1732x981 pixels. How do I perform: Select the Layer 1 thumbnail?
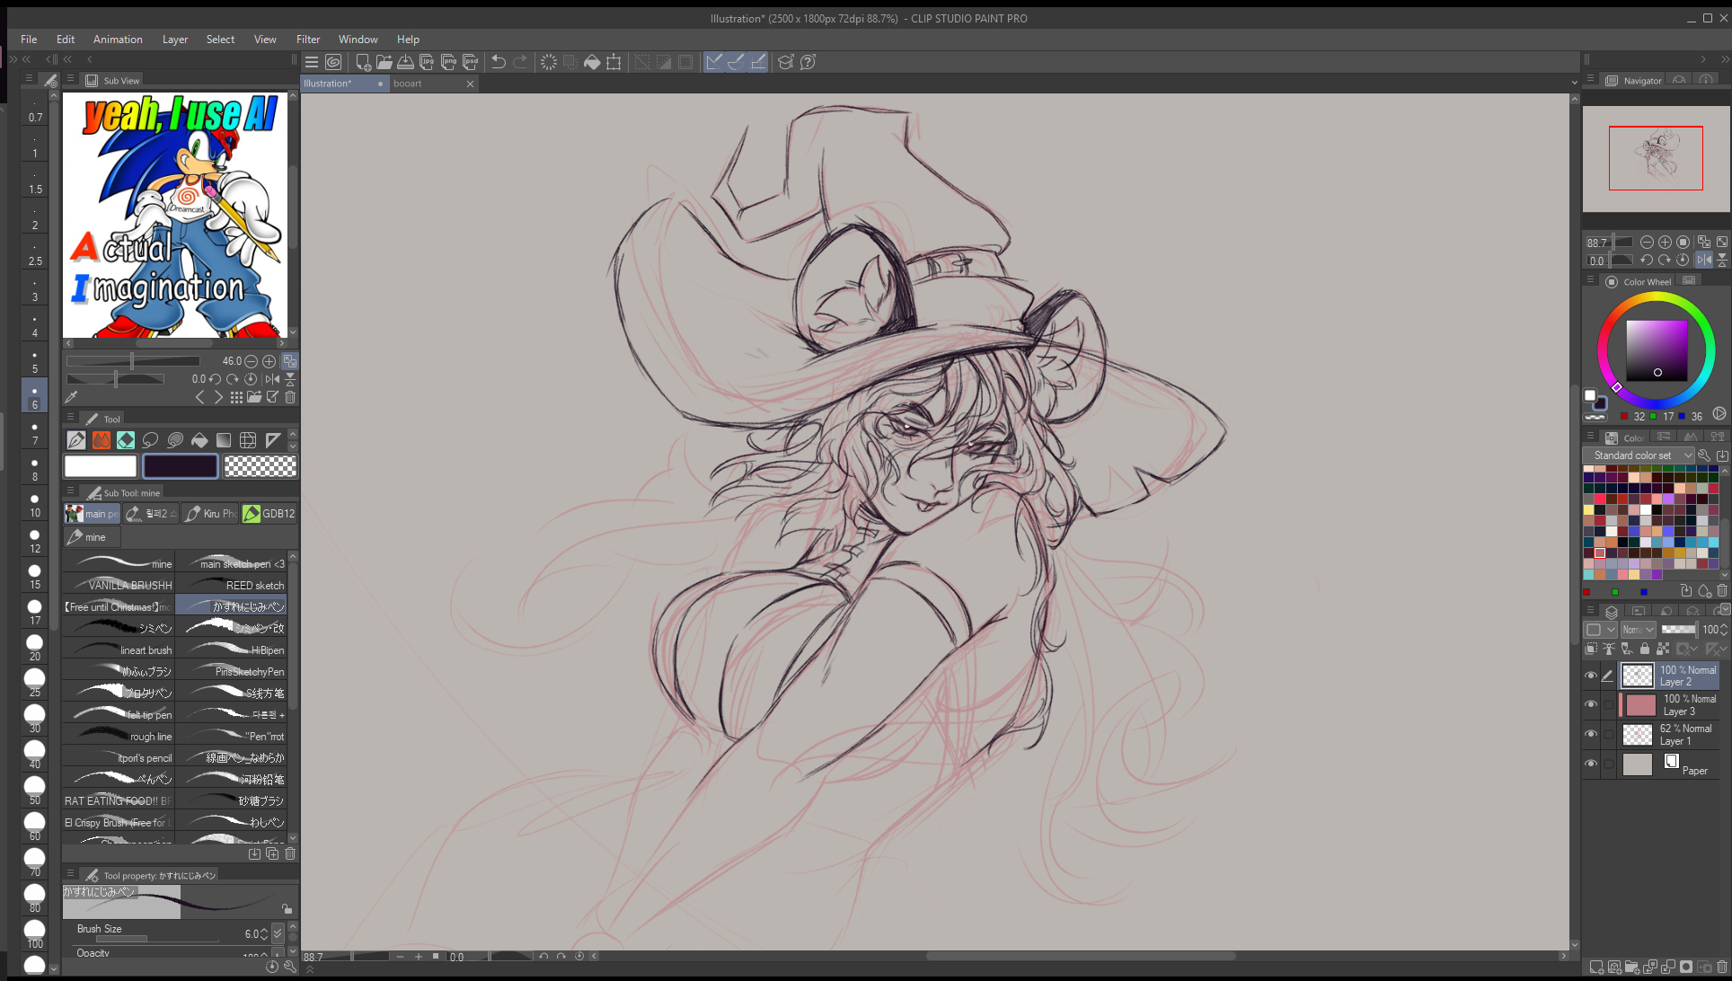1637,735
